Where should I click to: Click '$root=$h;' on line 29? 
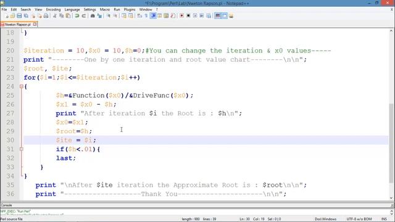coord(74,131)
